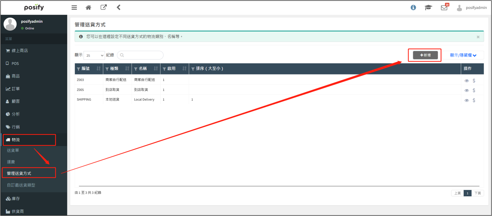The height and width of the screenshot is (216, 492).
Task: Click the back chevron icon in header
Action: tap(119, 7)
